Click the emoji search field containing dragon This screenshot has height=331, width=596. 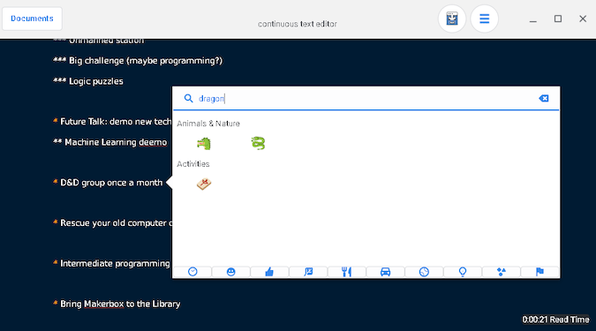366,99
